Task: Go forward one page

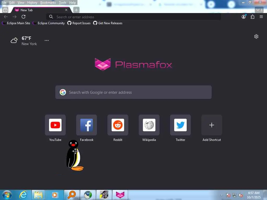Action: tap(15, 17)
